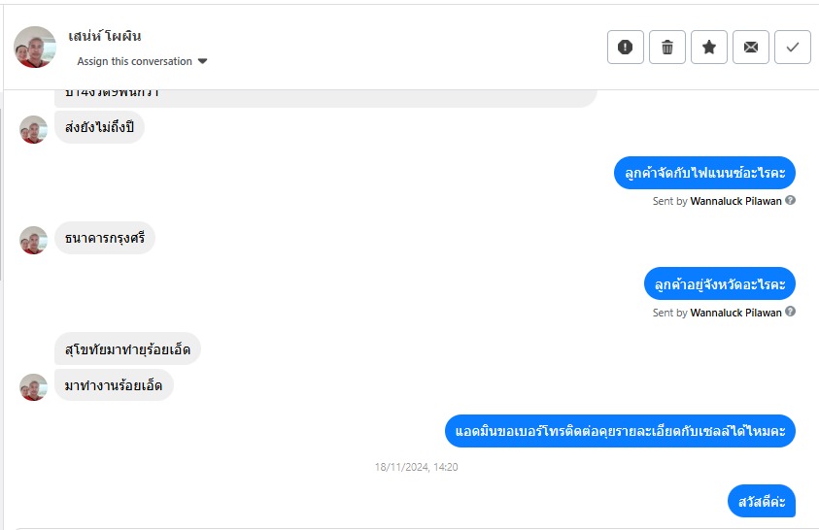The height and width of the screenshot is (530, 819).
Task: Open เสน่ห์ โพผิน header profile picture
Action: coord(34,47)
